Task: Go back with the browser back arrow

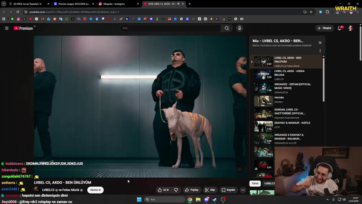Action: click(4, 12)
